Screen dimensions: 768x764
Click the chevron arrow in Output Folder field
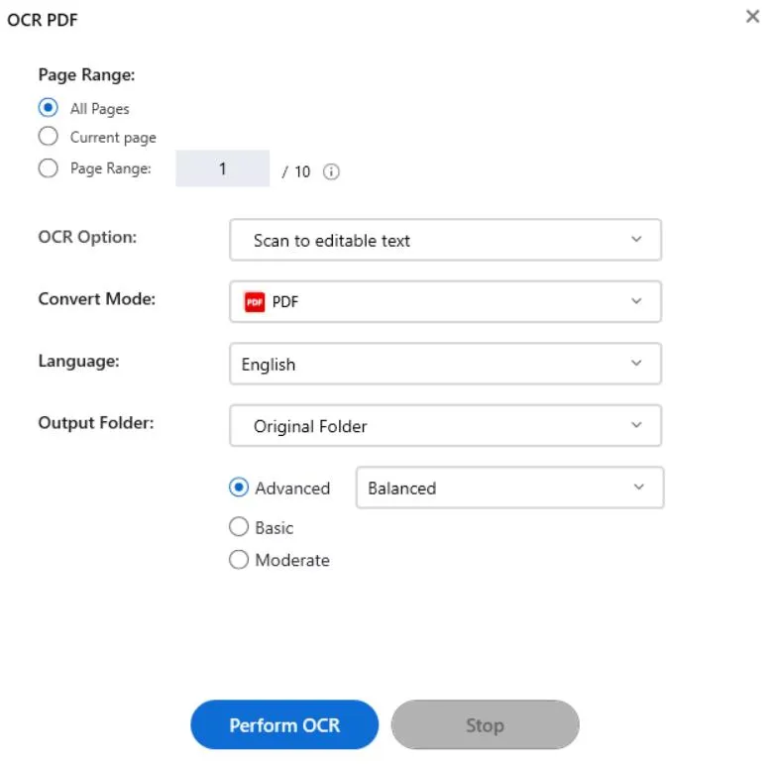pos(636,426)
